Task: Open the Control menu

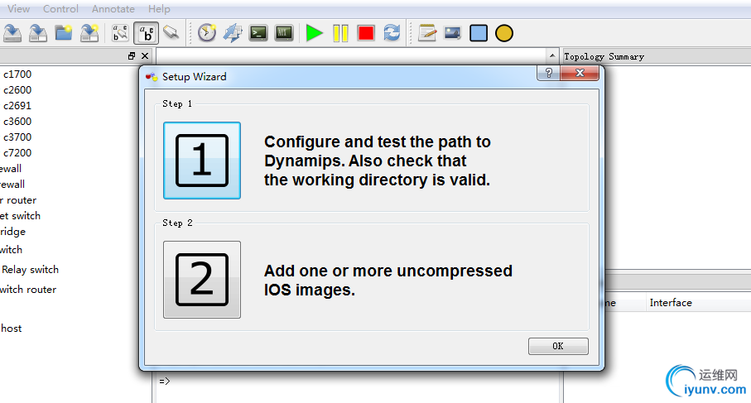Action: click(x=60, y=9)
